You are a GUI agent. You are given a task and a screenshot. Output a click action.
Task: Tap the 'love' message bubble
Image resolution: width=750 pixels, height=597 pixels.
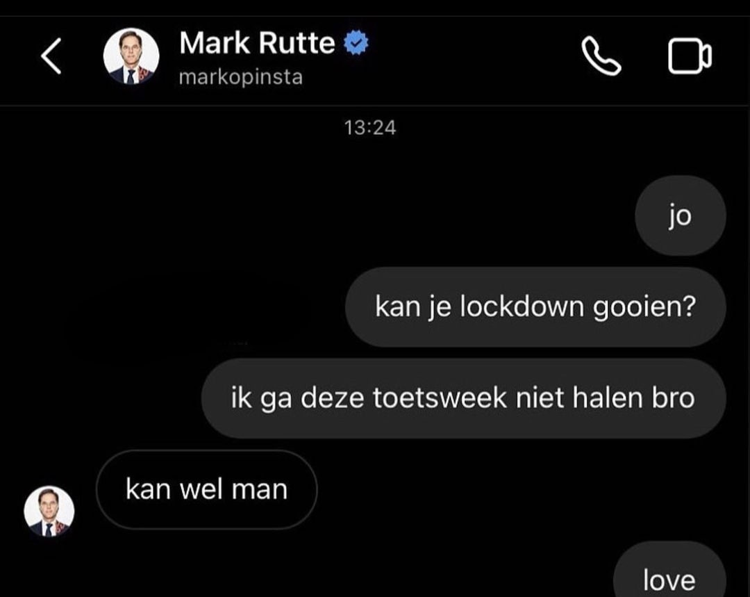[669, 570]
